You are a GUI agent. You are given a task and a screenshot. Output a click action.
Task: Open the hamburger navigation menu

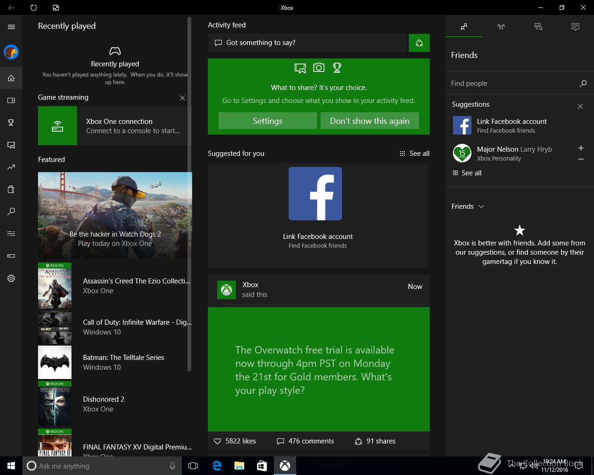[11, 27]
